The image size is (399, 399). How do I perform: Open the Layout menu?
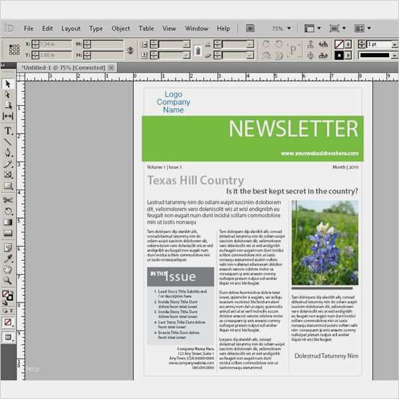click(x=70, y=29)
